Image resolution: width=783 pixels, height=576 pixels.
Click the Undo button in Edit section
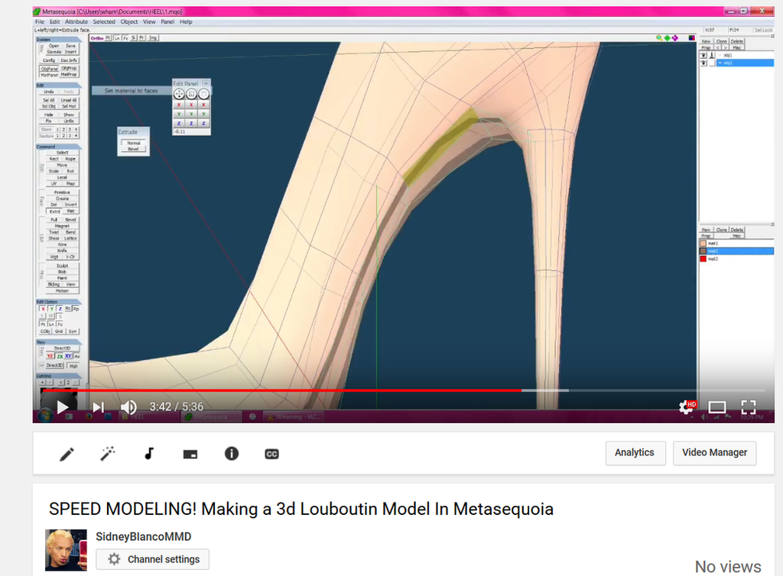click(49, 92)
